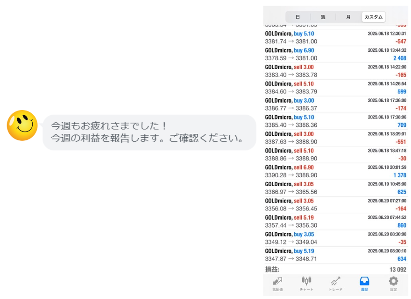
Task: Select the 月 period segment
Action: (x=348, y=17)
